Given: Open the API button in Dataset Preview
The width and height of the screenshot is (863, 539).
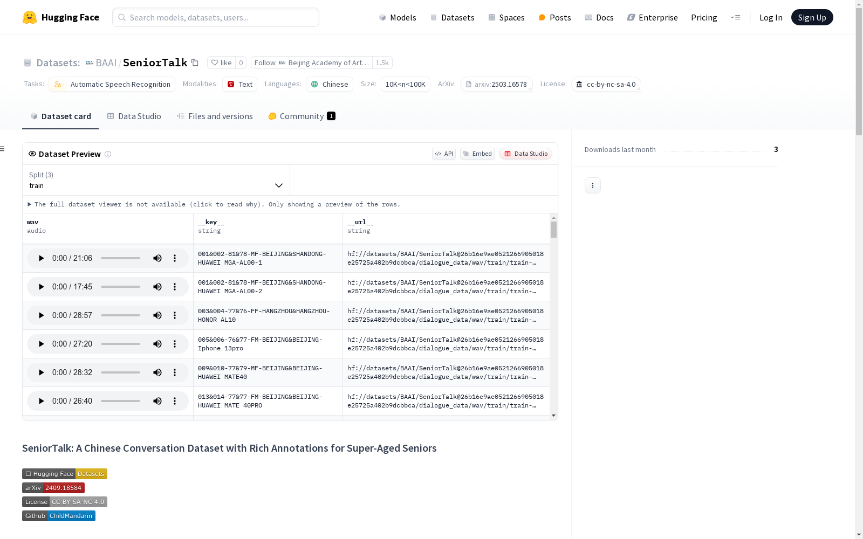Looking at the screenshot, I should [444, 154].
